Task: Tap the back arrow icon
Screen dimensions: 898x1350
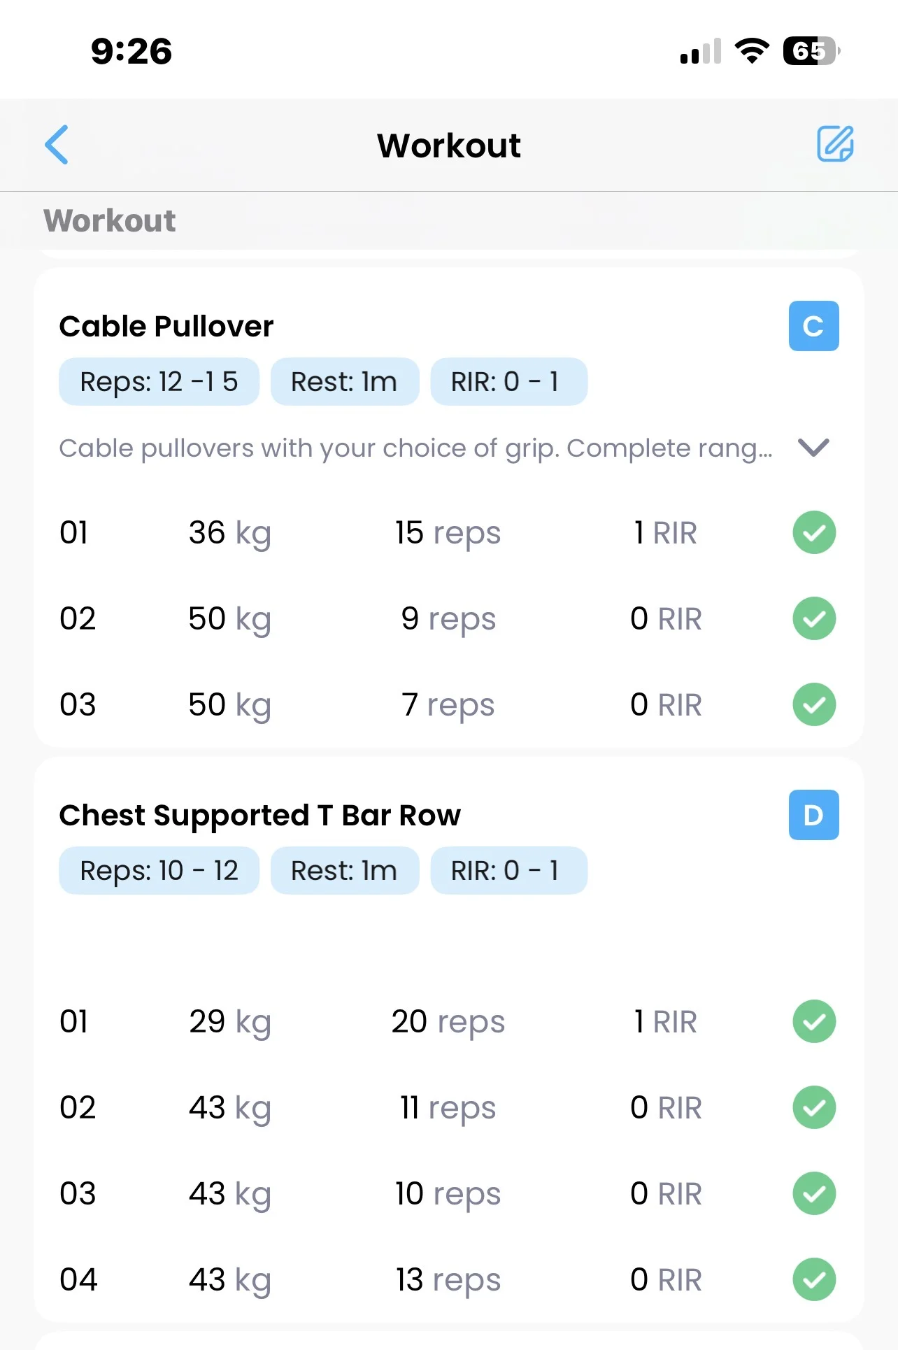Action: [57, 145]
